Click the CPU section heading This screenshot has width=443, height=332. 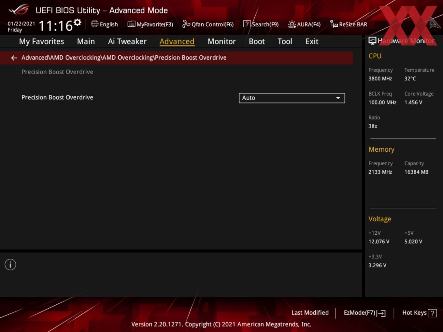[375, 56]
